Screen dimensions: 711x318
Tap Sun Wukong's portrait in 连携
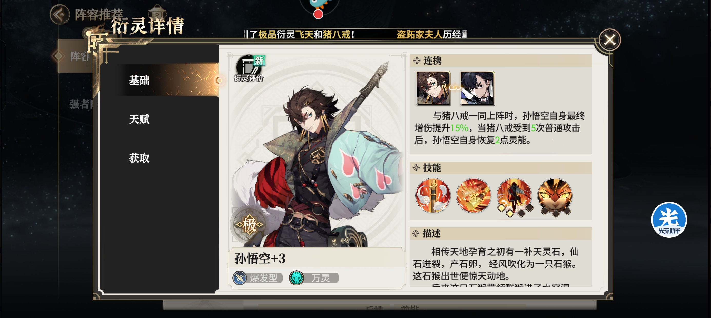(433, 88)
